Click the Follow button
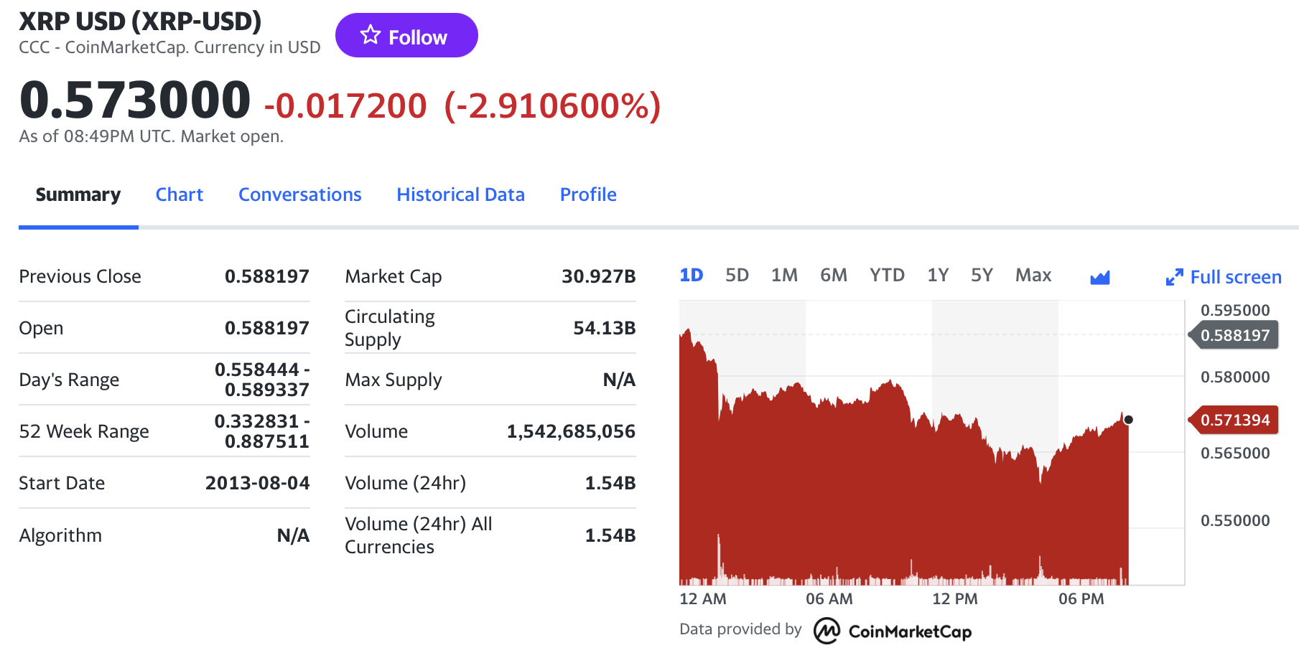This screenshot has height=653, width=1299. (x=406, y=35)
